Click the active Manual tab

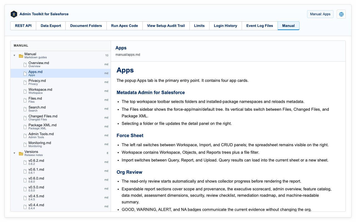coord(288,26)
